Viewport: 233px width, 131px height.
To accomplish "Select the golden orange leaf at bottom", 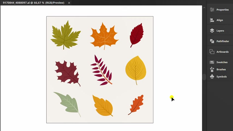I will pos(103,106).
